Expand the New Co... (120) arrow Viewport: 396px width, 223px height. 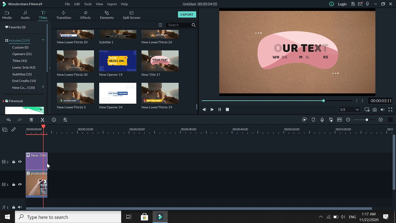(x=43, y=87)
